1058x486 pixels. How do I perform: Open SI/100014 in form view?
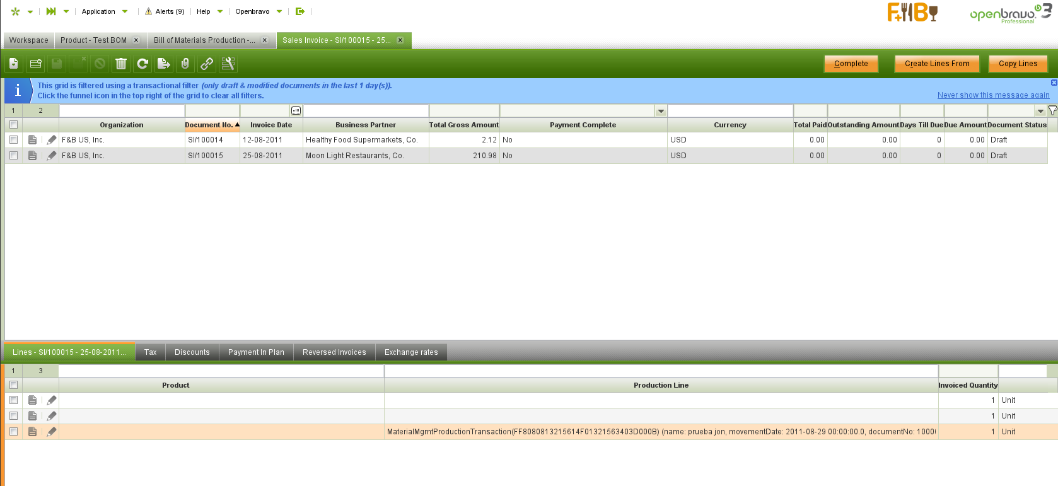click(x=33, y=140)
